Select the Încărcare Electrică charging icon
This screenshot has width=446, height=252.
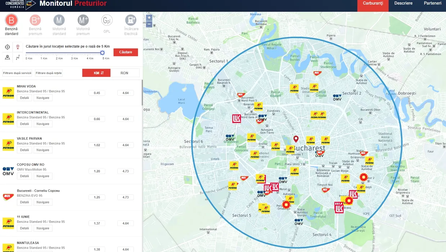point(131,20)
